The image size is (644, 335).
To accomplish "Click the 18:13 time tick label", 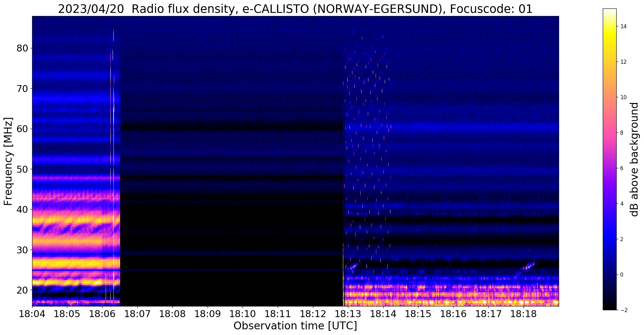I will point(348,314).
